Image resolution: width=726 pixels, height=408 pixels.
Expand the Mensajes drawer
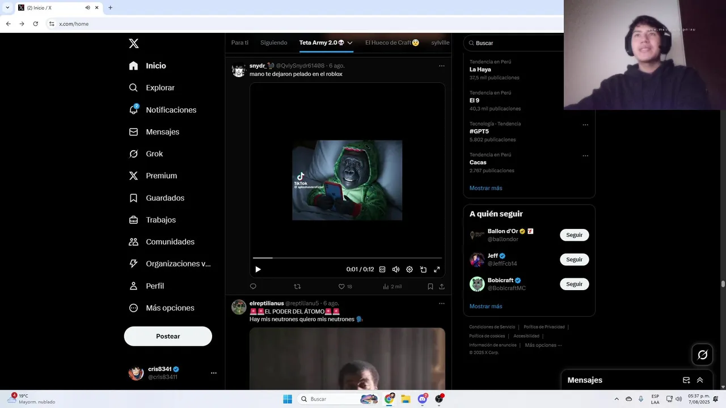(x=700, y=380)
